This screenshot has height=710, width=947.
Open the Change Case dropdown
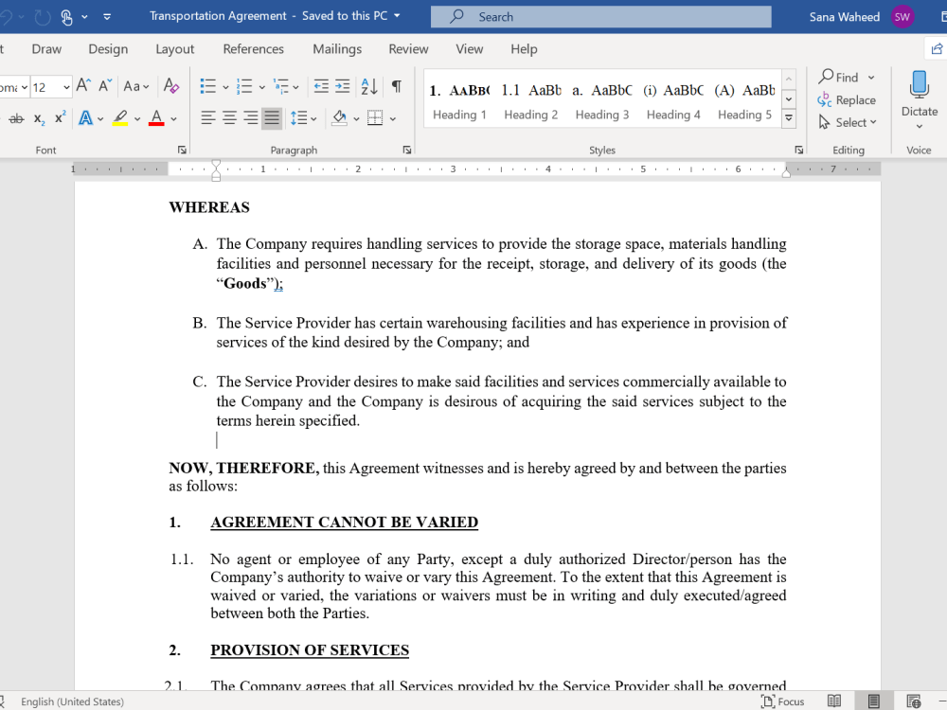pyautogui.click(x=136, y=86)
